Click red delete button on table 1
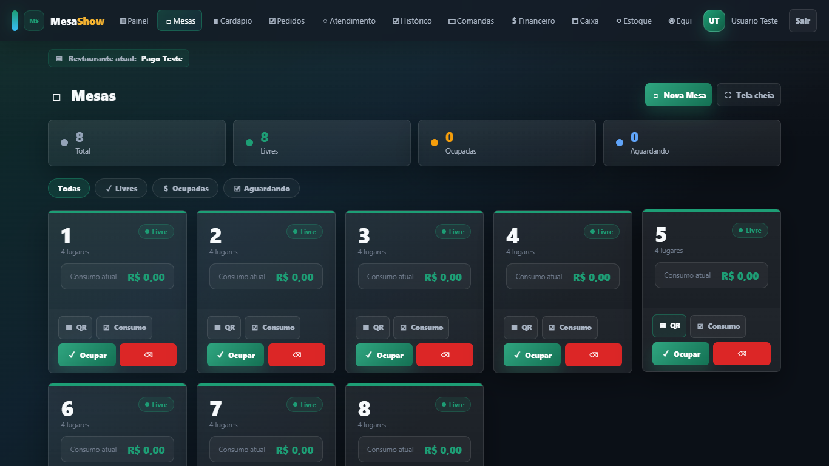The image size is (829, 466). 148,355
